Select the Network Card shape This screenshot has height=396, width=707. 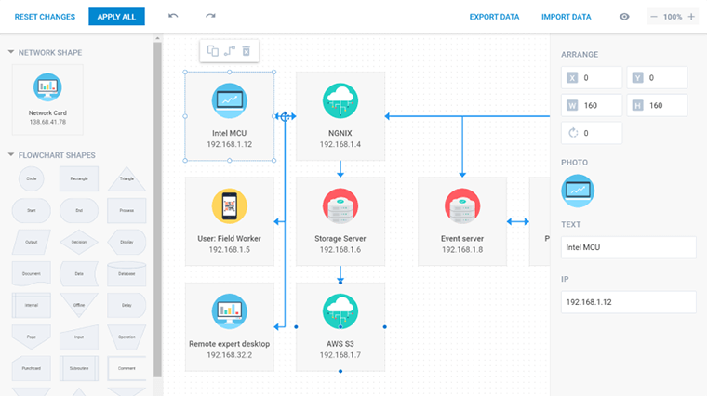pos(47,98)
